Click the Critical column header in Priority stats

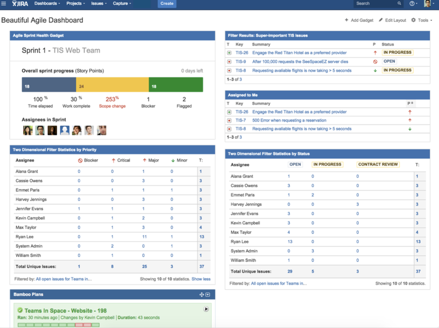pyautogui.click(x=121, y=160)
